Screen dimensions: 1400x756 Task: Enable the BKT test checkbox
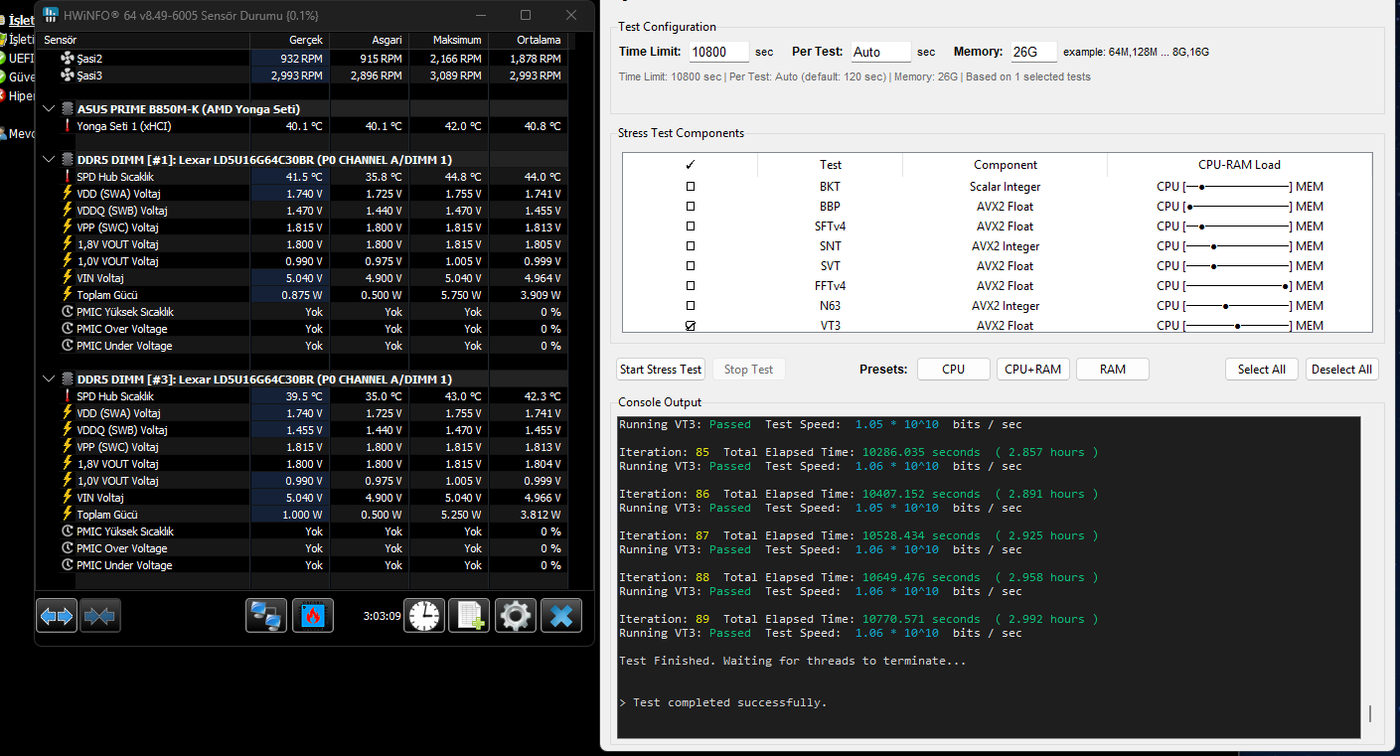point(691,187)
